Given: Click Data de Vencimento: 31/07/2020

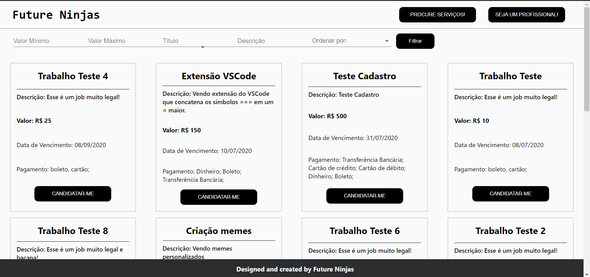Looking at the screenshot, I should point(353,138).
